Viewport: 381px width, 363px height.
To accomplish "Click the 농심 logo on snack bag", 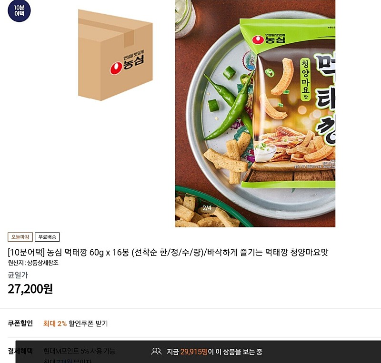I will (x=269, y=39).
